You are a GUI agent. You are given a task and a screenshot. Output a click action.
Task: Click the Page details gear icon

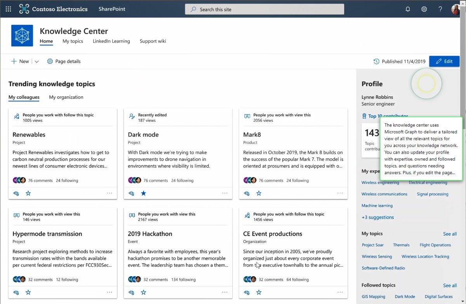(x=50, y=61)
